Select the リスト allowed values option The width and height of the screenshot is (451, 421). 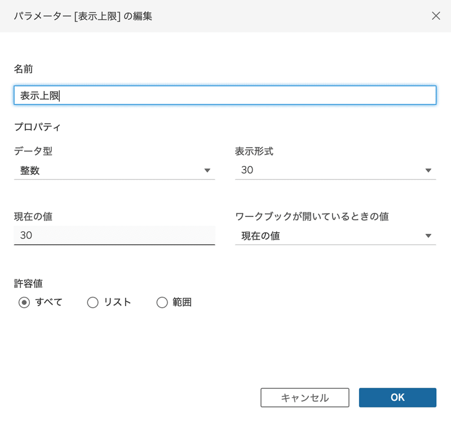(x=92, y=302)
